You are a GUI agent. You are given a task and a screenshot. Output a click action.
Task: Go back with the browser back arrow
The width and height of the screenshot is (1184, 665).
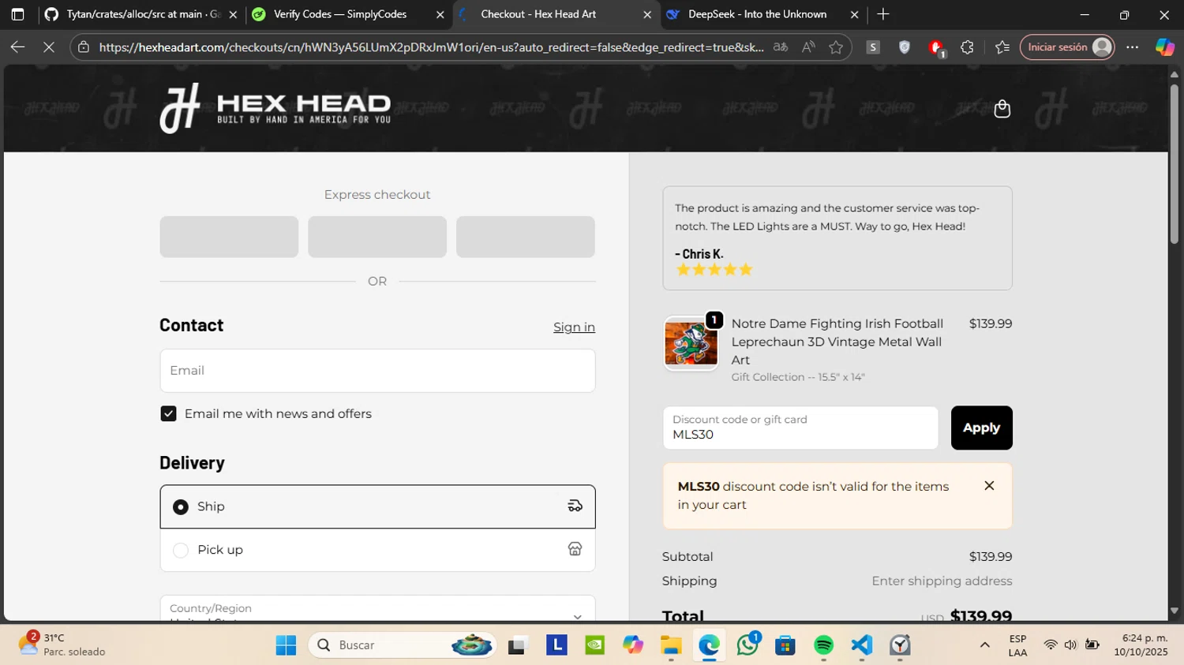(x=17, y=47)
